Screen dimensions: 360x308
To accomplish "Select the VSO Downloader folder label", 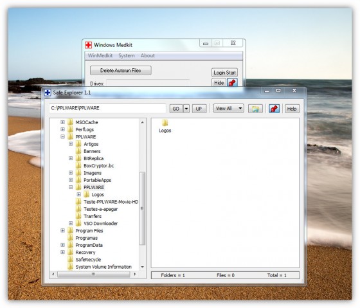I will 100,223.
